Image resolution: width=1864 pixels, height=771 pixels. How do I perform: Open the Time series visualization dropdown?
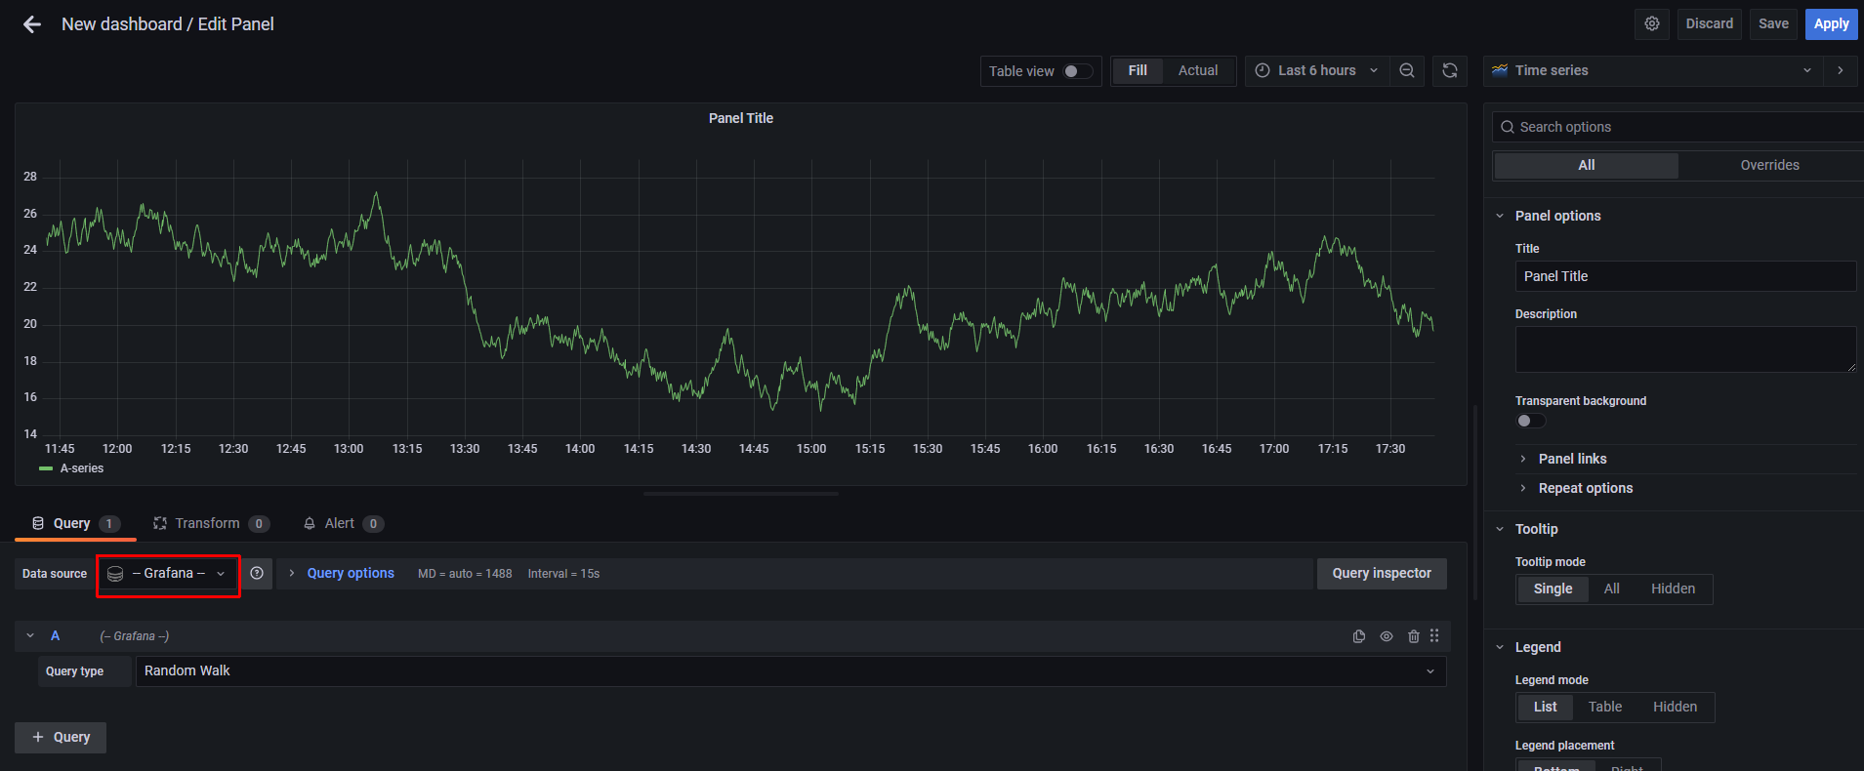tap(1653, 71)
